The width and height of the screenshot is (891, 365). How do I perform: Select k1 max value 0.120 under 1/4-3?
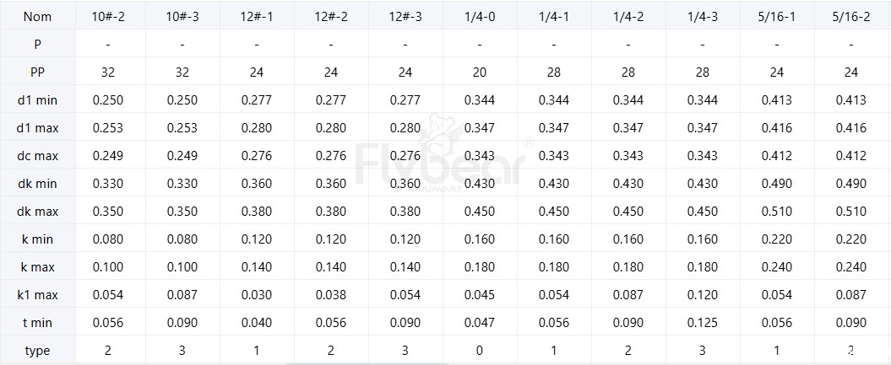pyautogui.click(x=703, y=295)
